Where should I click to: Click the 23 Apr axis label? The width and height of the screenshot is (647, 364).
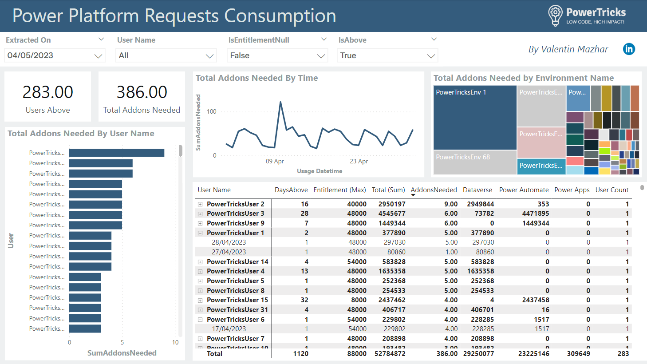(359, 161)
